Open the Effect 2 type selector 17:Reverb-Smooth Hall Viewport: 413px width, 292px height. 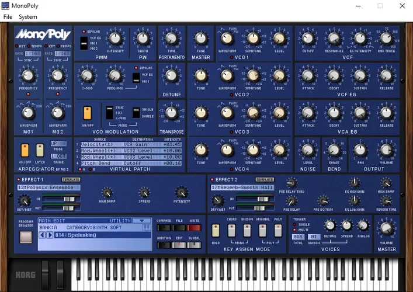pyautogui.click(x=242, y=187)
